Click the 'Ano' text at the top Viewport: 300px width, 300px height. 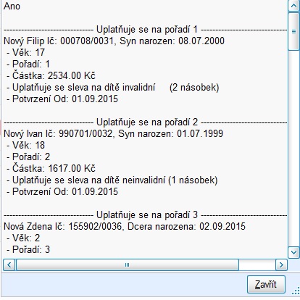(x=12, y=6)
